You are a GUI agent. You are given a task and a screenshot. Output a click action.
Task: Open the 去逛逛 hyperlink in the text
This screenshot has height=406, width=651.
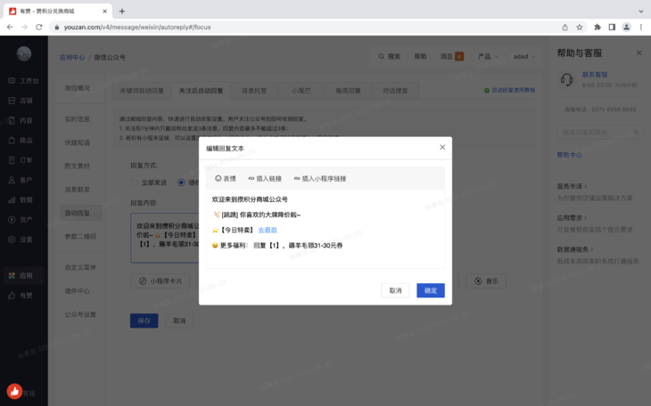[268, 230]
